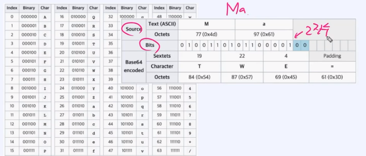
Task: Click binary value '110000'
Action: 175,17
